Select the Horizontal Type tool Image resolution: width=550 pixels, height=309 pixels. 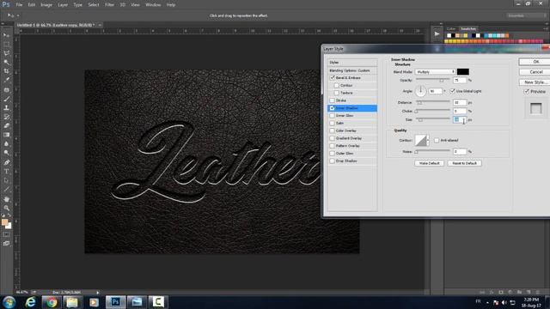(x=6, y=172)
